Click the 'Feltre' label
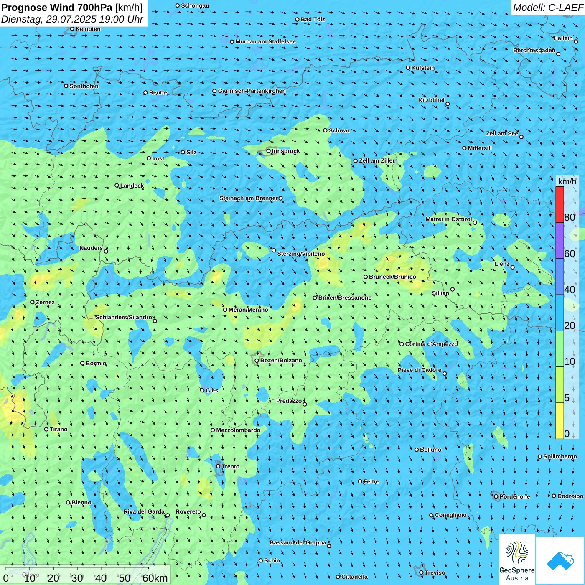This screenshot has width=585, height=585. coord(371,481)
